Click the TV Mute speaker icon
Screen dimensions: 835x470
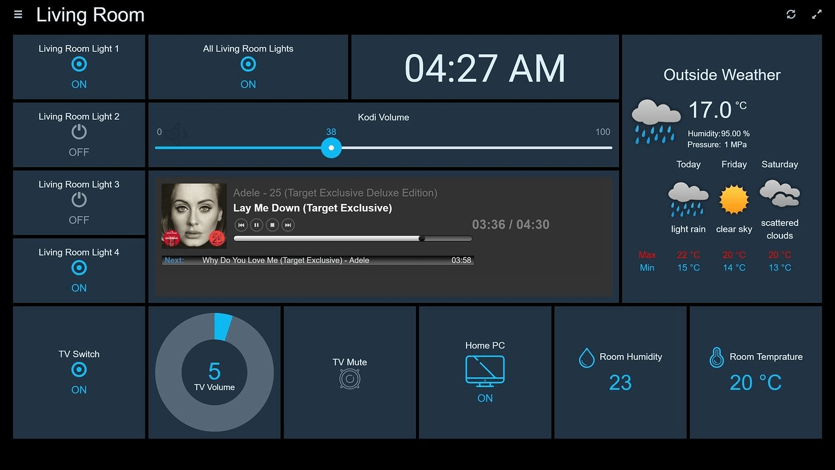click(x=350, y=379)
